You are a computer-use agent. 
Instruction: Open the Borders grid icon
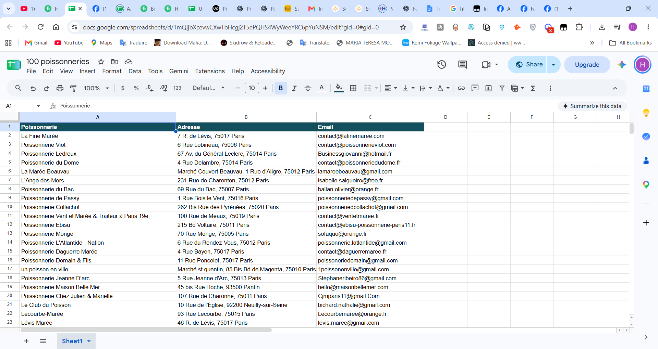tap(353, 88)
